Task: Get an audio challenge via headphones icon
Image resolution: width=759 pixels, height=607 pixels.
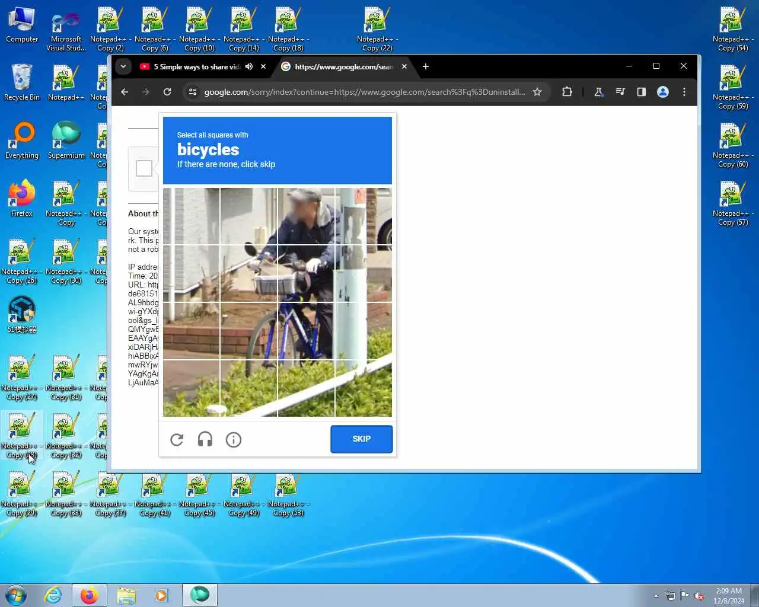Action: click(205, 439)
